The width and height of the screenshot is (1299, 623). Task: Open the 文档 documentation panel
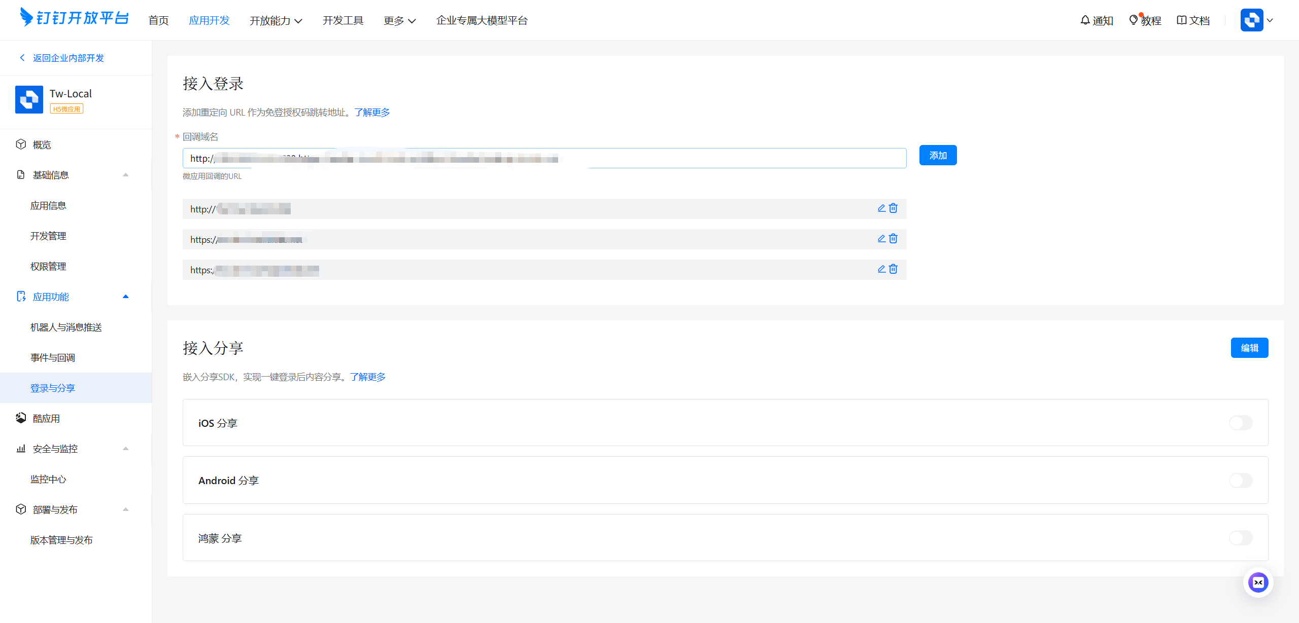[x=1193, y=20]
